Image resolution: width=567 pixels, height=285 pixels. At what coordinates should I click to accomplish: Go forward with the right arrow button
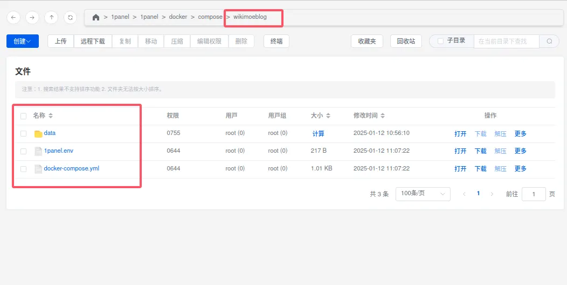click(32, 17)
